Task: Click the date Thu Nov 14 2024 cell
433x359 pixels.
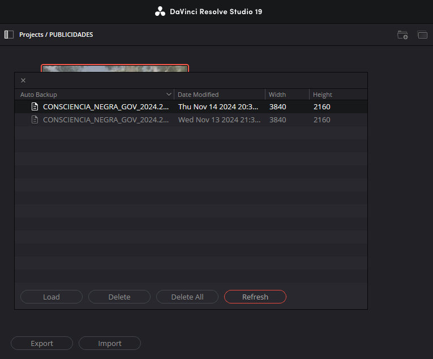Action: pos(218,106)
